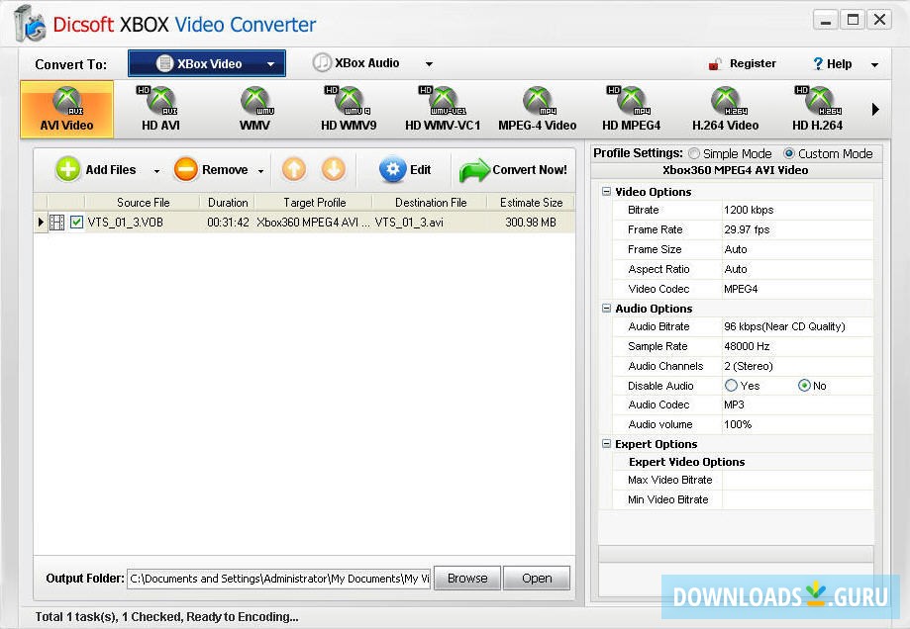
Task: Click the Browse button for output folder
Action: point(467,578)
